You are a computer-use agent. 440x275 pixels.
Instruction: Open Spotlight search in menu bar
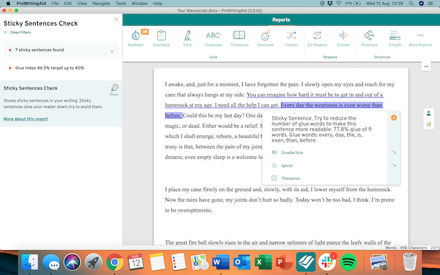[x=411, y=3]
